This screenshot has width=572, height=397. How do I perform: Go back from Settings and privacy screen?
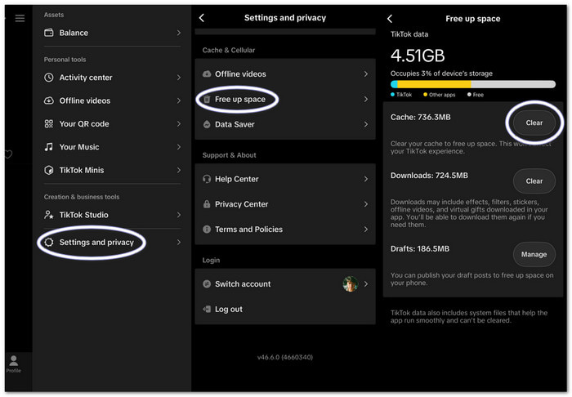click(202, 17)
